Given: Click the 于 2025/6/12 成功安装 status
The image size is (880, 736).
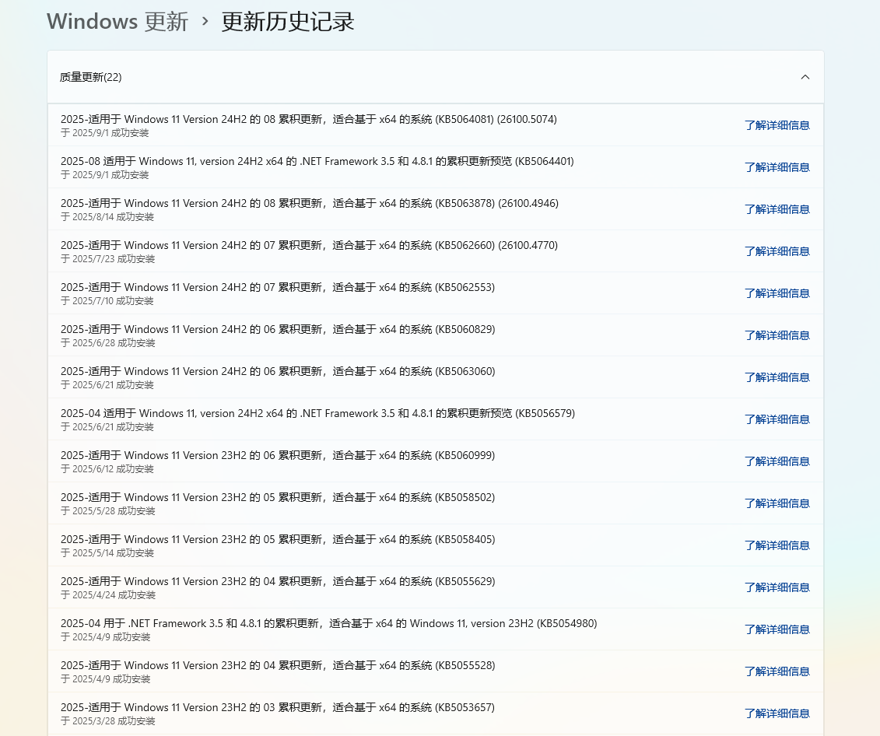Looking at the screenshot, I should click(x=107, y=469).
